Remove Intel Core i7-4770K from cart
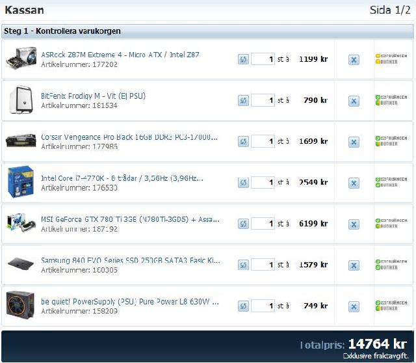The image size is (416, 363). pos(354,183)
